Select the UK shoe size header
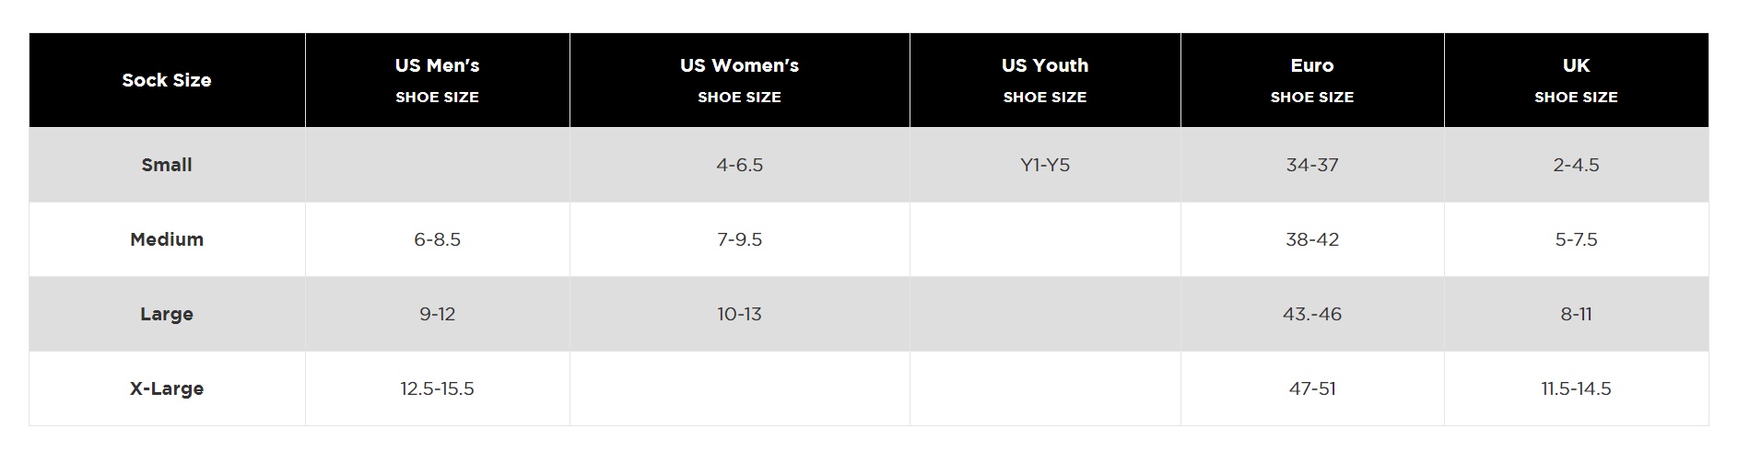The image size is (1738, 463). (x=1577, y=80)
